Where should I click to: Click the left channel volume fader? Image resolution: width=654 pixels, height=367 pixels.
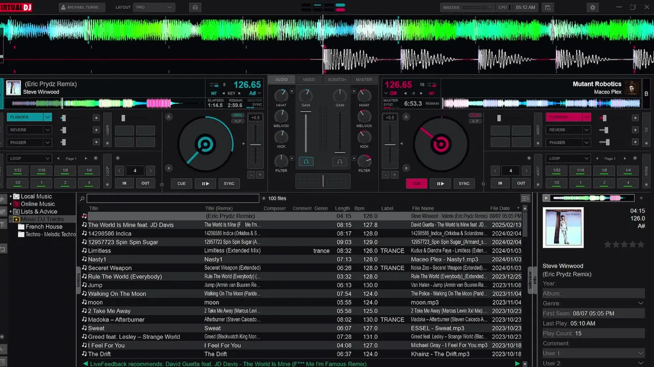306,133
